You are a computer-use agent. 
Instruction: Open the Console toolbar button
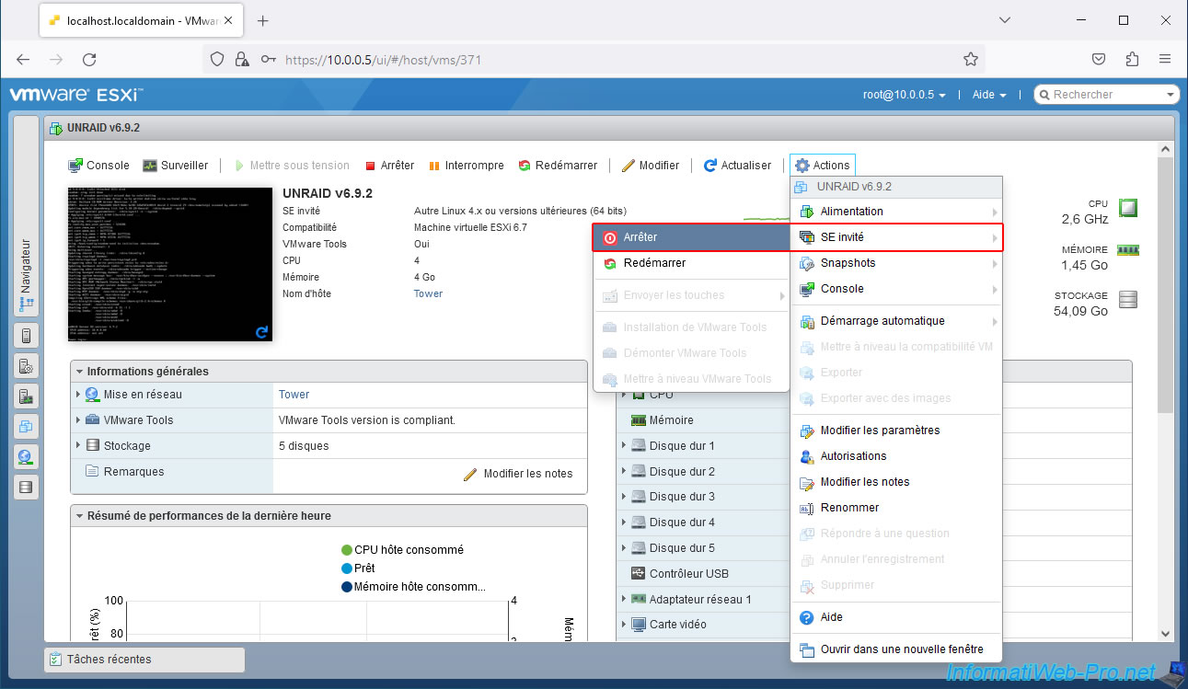[98, 166]
